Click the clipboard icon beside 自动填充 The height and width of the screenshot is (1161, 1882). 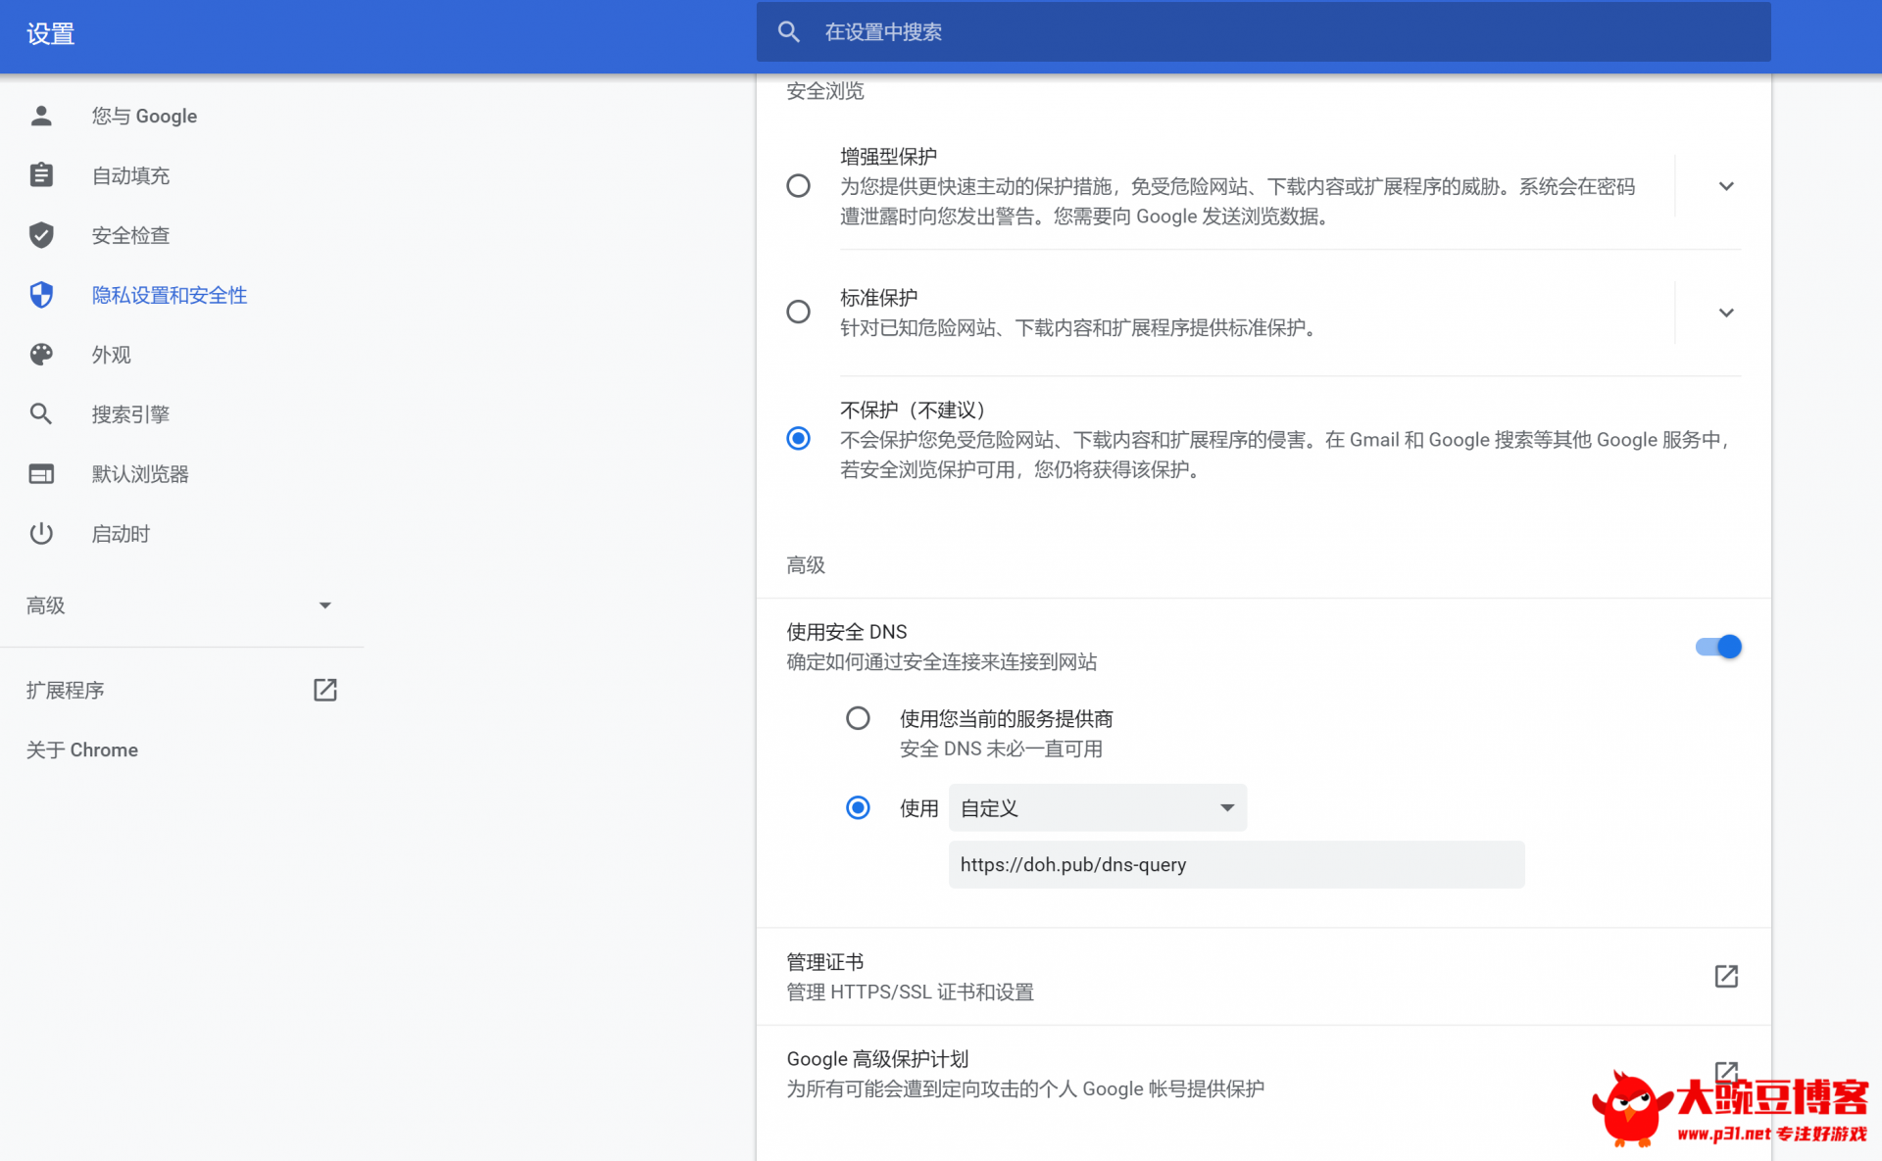tap(41, 175)
